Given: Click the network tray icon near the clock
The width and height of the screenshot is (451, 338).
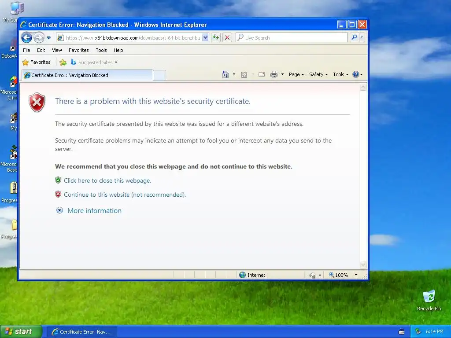Looking at the screenshot, I should [x=418, y=332].
